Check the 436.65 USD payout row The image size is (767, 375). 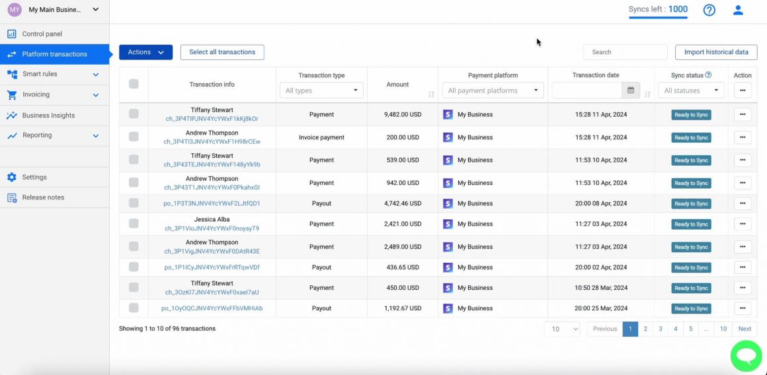pyautogui.click(x=134, y=267)
